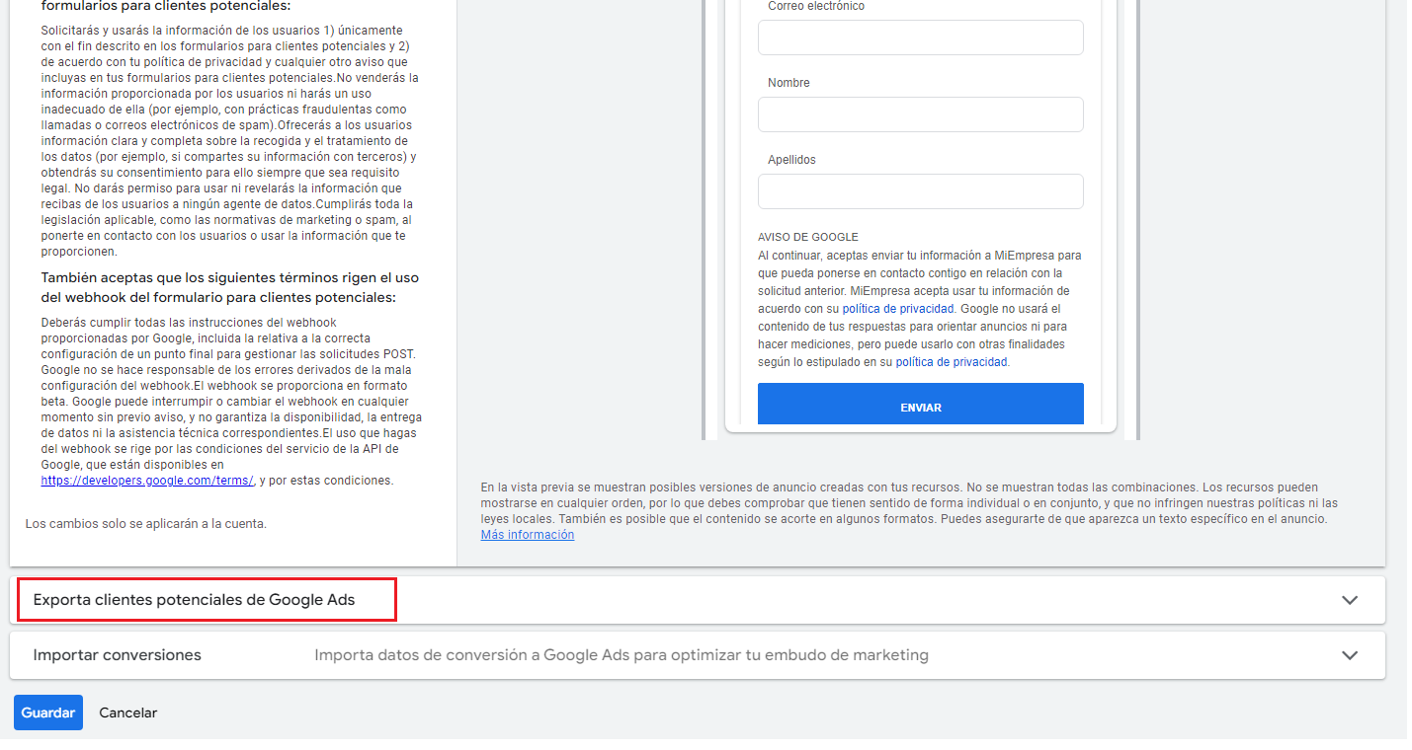Click the Nombre field label

click(789, 83)
